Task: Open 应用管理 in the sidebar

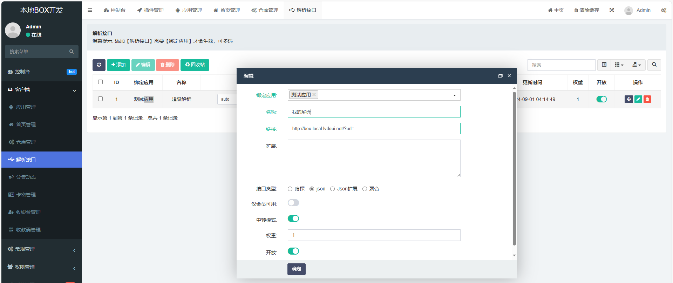Action: pyautogui.click(x=42, y=107)
